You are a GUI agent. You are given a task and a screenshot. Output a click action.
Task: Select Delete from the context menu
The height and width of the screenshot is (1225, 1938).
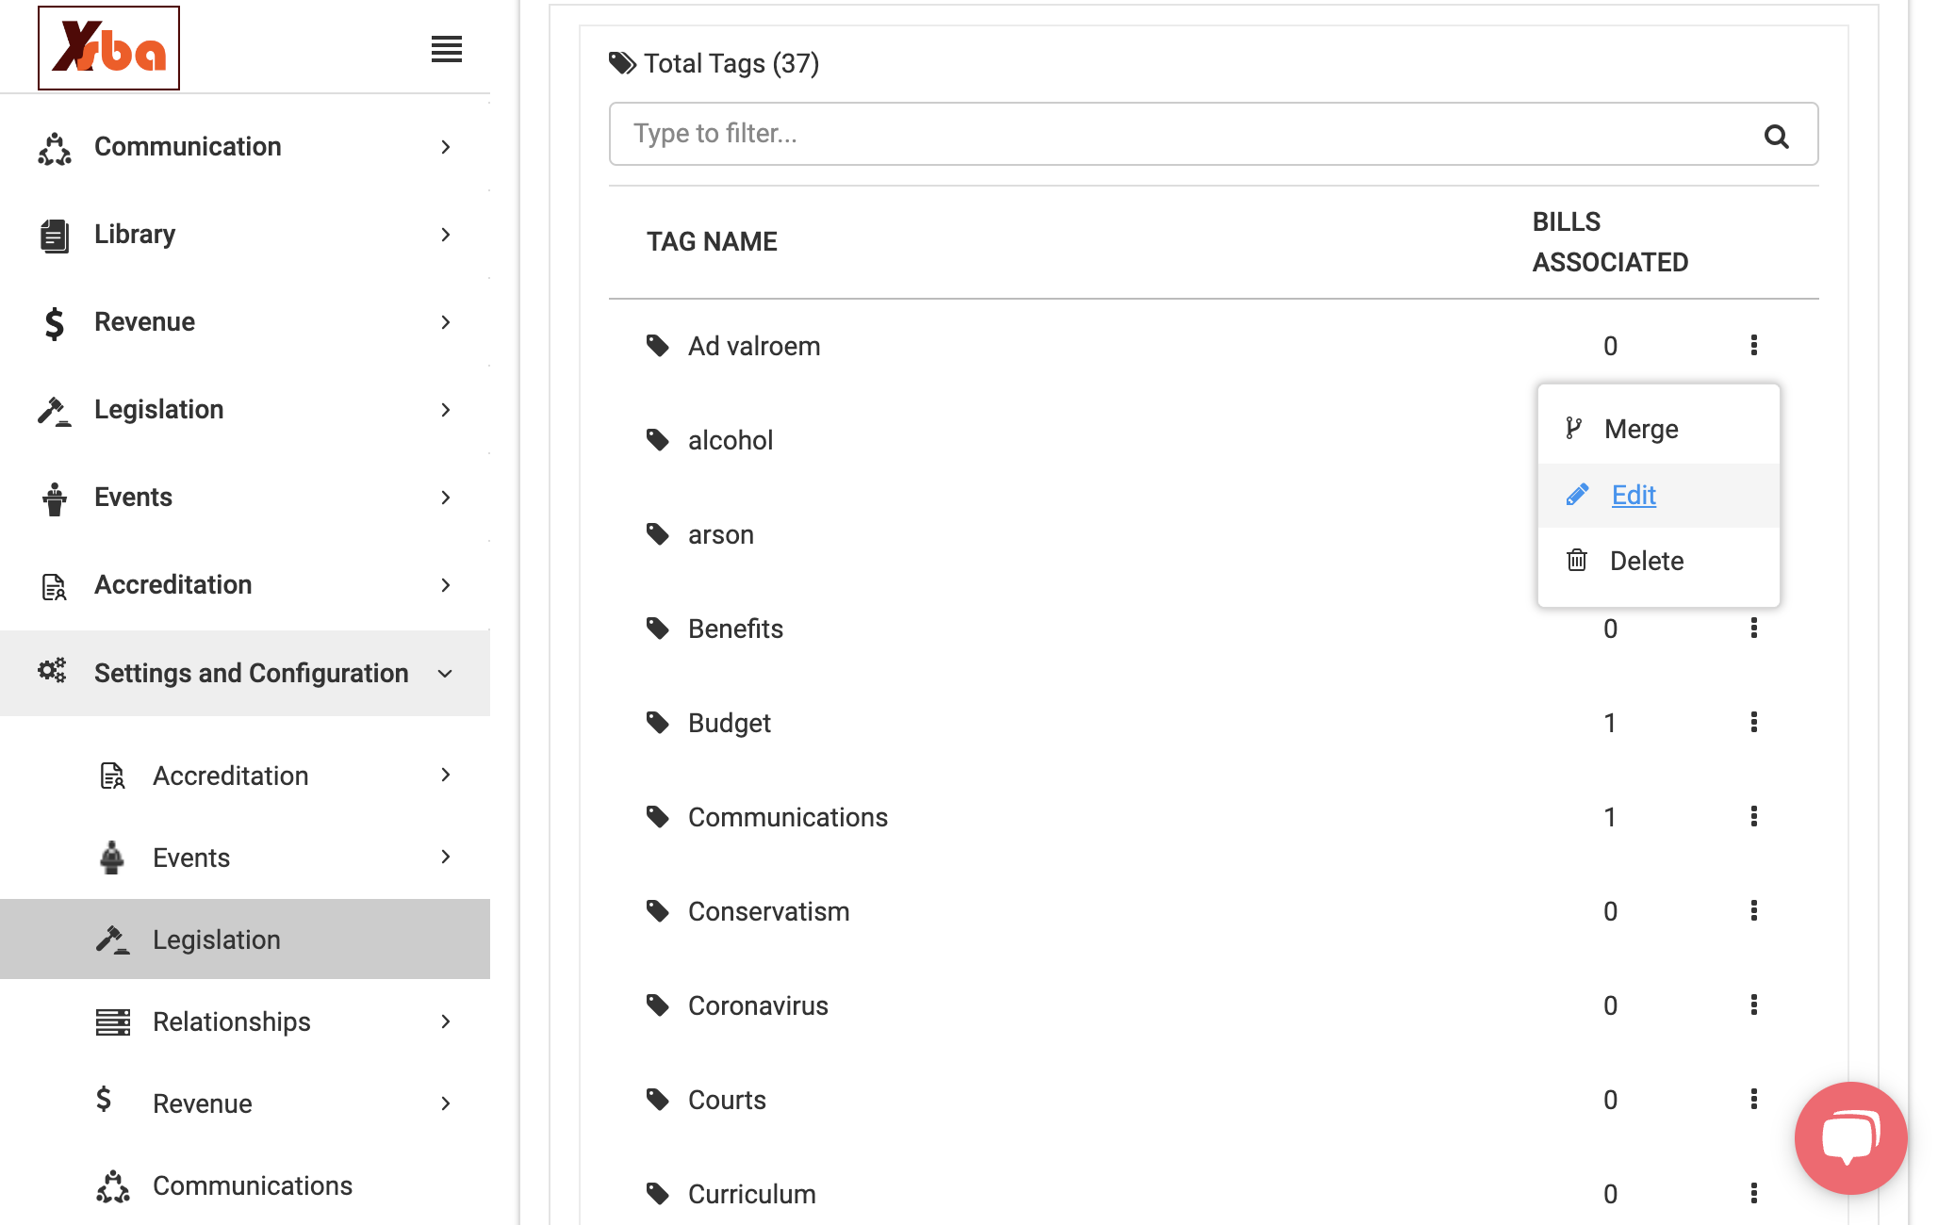[x=1659, y=561]
